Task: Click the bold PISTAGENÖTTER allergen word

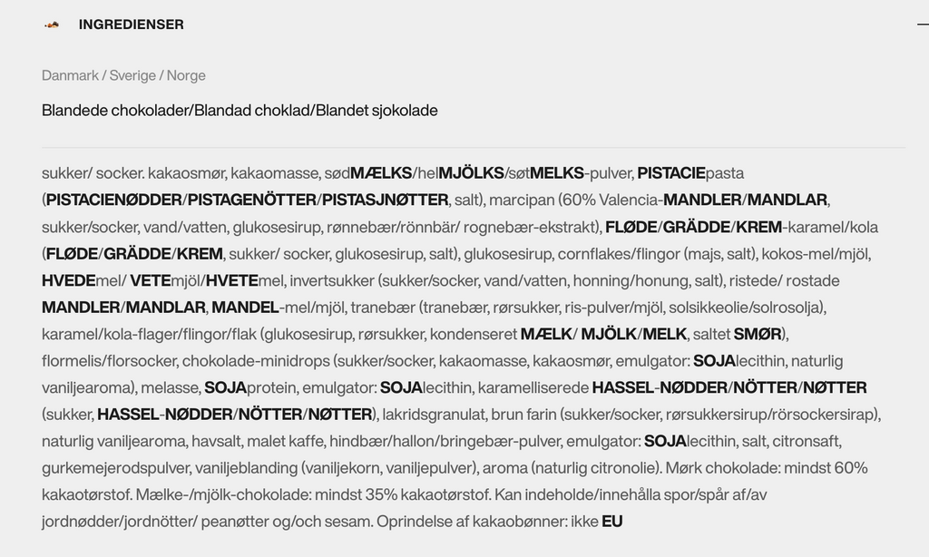Action: pos(252,200)
